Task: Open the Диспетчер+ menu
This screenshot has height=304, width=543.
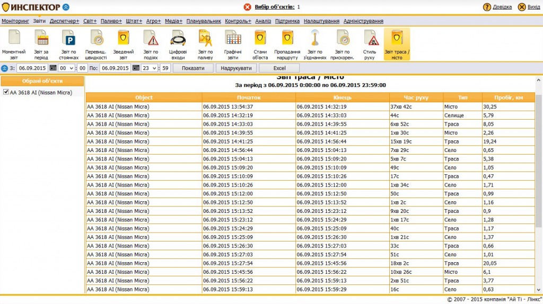Action: pos(64,21)
